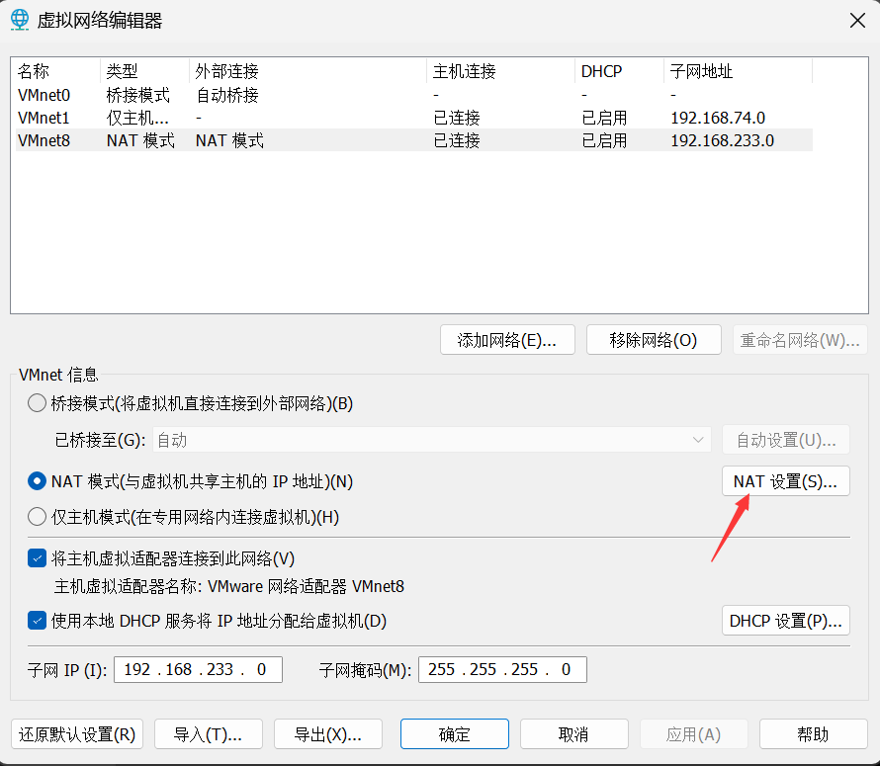Disable the local DHCP service checkbox
880x766 pixels.
click(x=37, y=621)
